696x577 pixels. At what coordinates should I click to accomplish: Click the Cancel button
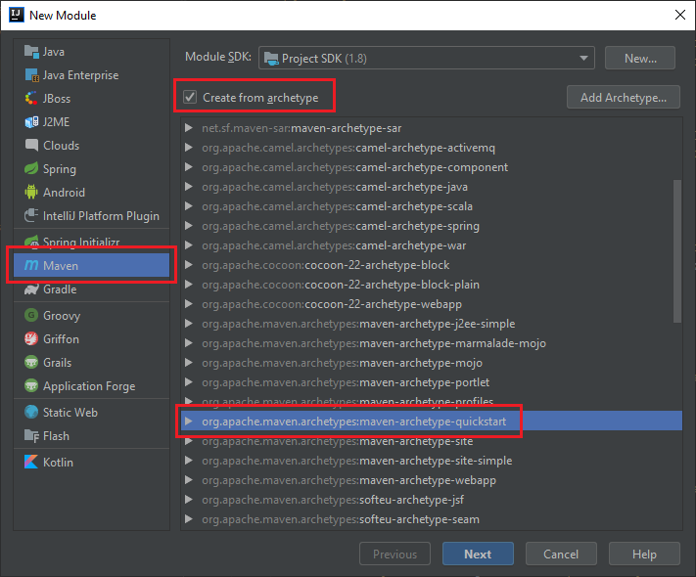pos(561,554)
